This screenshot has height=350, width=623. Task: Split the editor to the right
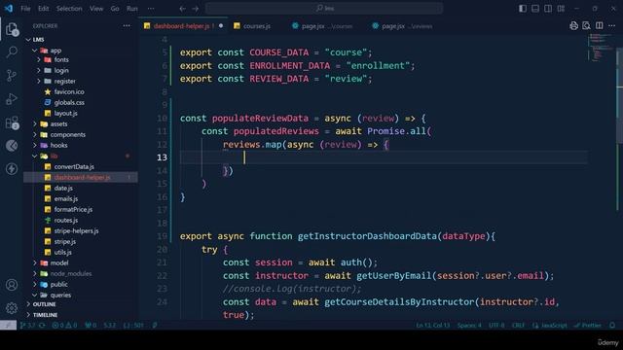pos(600,26)
